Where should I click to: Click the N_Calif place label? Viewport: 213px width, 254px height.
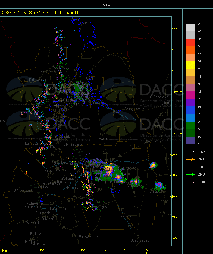(x=89, y=78)
